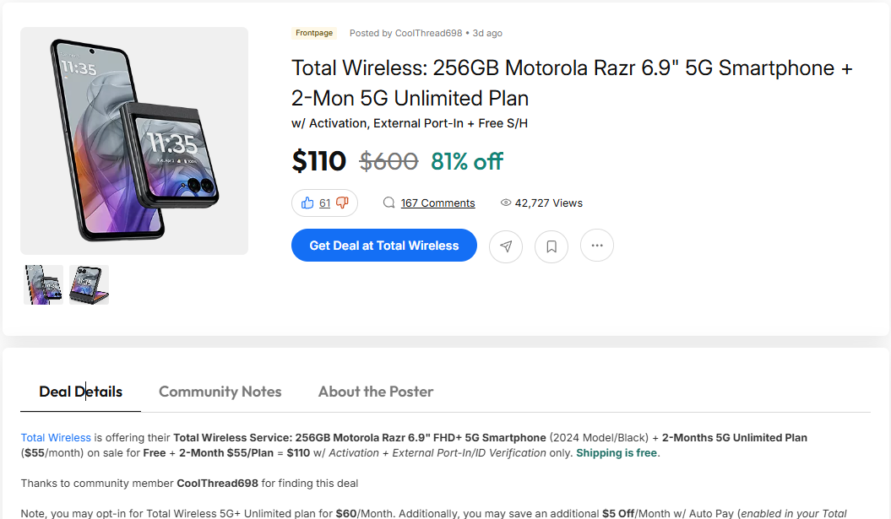Image resolution: width=891 pixels, height=519 pixels.
Task: Click the speech bubble comment icon
Action: [x=388, y=203]
